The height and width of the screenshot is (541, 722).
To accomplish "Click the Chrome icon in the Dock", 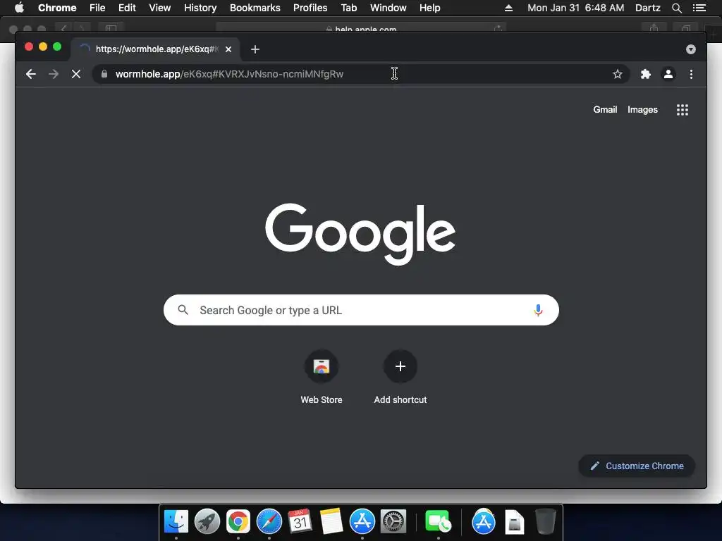I will (x=238, y=522).
